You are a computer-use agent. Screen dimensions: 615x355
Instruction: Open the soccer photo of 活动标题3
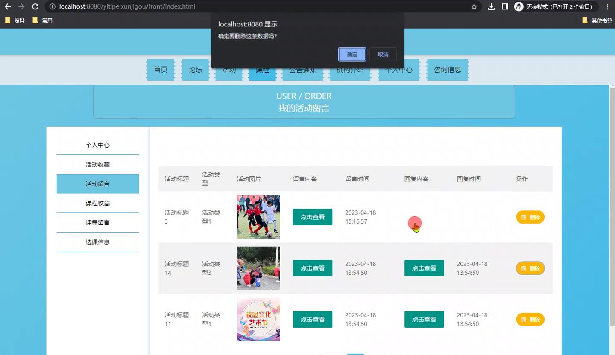pos(258,217)
